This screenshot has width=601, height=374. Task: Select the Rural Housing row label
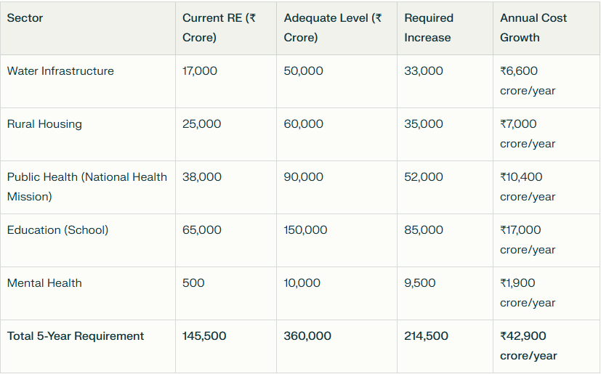coord(44,124)
